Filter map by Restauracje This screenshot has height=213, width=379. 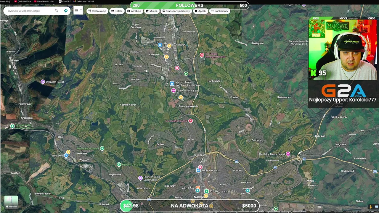pyautogui.click(x=97, y=11)
